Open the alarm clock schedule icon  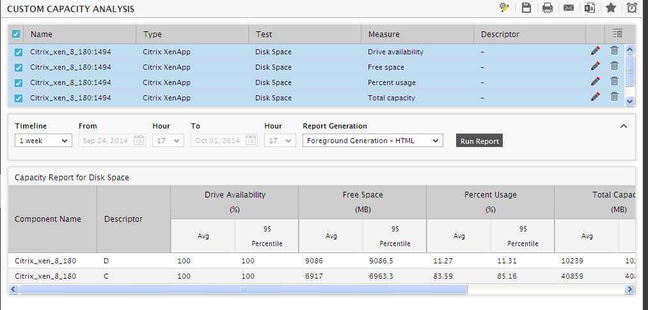click(x=632, y=8)
